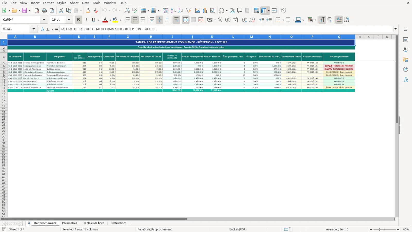Format as Percent icon

(x=220, y=20)
